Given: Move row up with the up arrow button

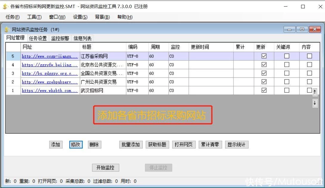Looking at the screenshot, I should pyautogui.click(x=315, y=92).
